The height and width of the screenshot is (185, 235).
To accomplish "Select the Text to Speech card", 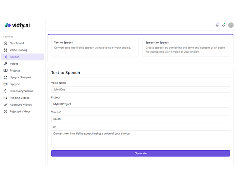I will [95, 47].
